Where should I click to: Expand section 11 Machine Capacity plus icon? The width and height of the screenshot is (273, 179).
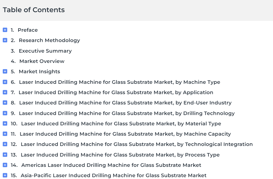[x=5, y=134]
